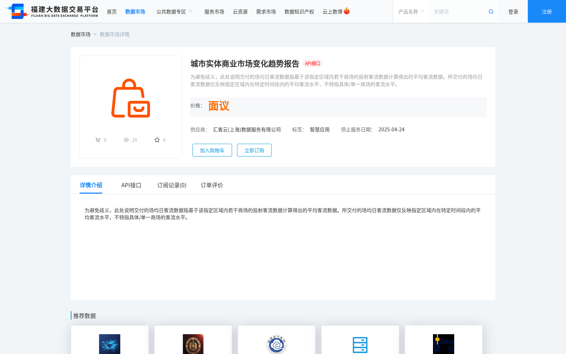Switch to the 订单评价 tab
The image size is (566, 354).
[212, 185]
